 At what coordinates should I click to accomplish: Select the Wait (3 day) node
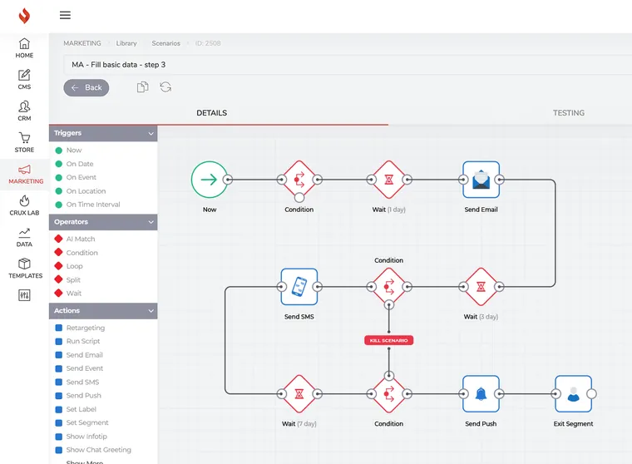[x=481, y=287]
